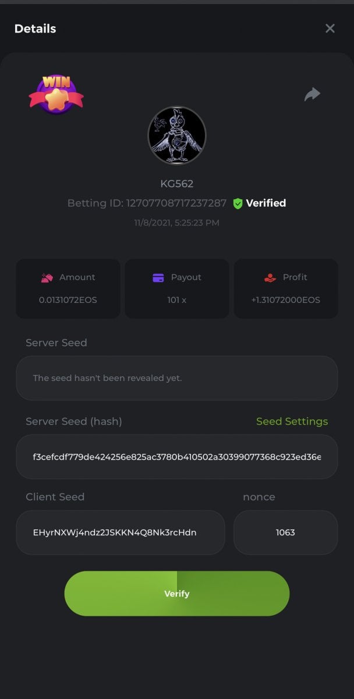Click the share arrow icon

tap(313, 94)
